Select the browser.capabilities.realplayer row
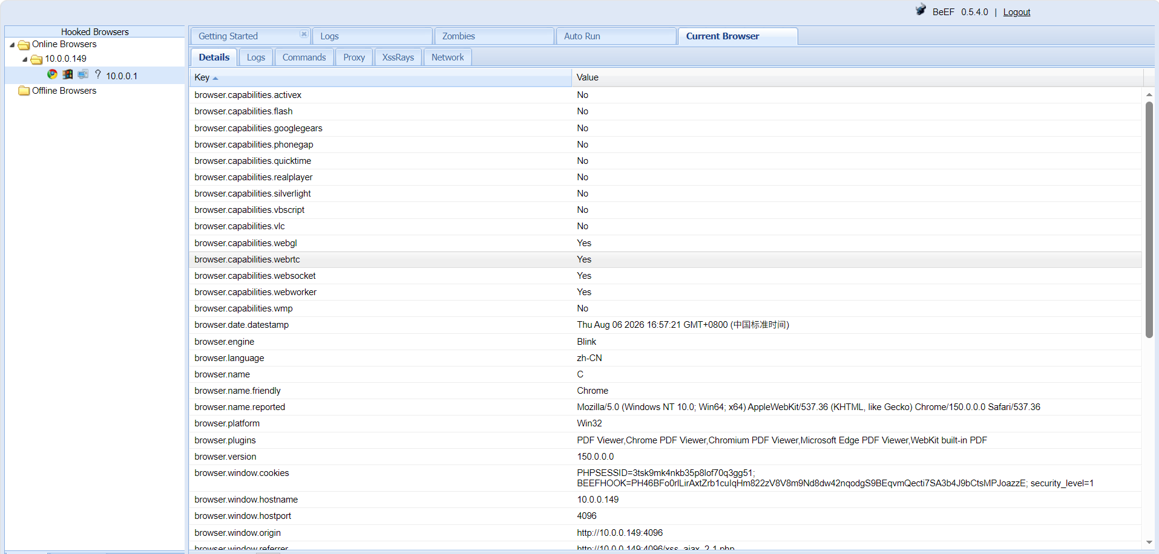 666,177
